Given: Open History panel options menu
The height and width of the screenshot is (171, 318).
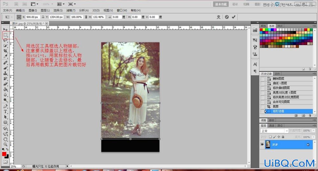Looking at the screenshot, I should (314, 74).
